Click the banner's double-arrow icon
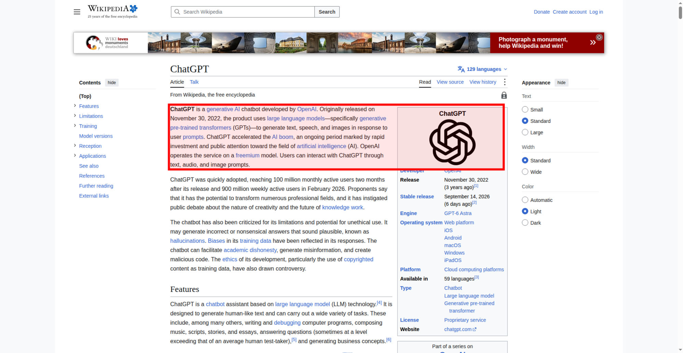 (x=593, y=42)
